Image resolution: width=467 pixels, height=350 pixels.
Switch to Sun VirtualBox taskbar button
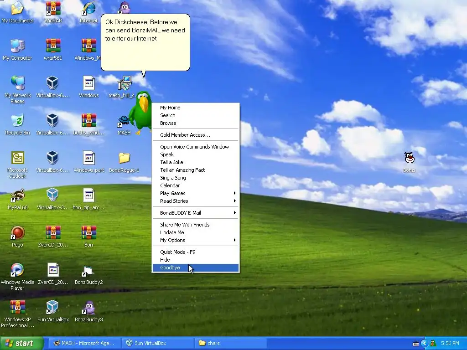point(158,343)
